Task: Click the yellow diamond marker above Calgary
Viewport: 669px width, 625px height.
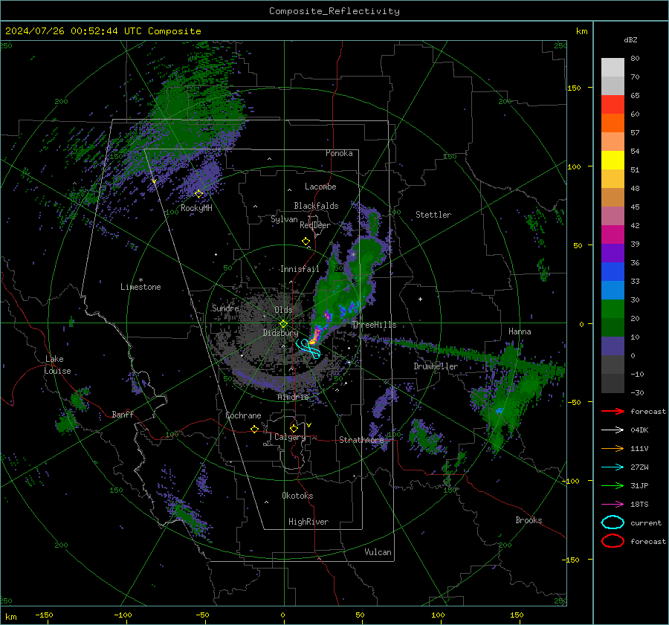Action: tap(294, 428)
